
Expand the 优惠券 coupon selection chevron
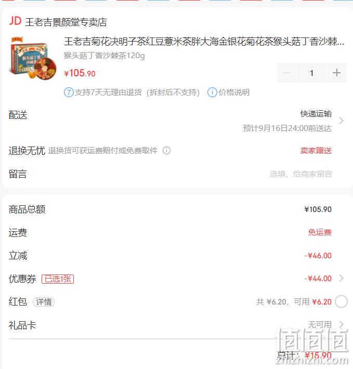tap(341, 278)
